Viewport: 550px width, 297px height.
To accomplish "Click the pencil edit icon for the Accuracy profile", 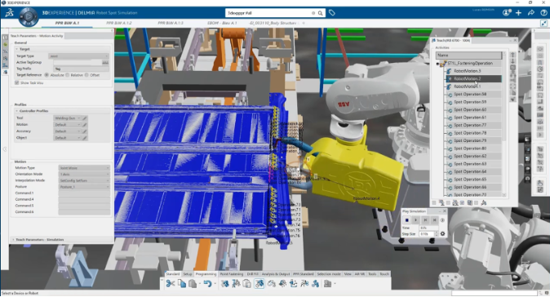I will (x=85, y=131).
